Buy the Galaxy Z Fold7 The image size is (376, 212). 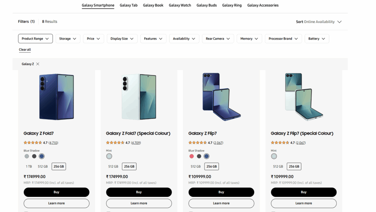57,192
